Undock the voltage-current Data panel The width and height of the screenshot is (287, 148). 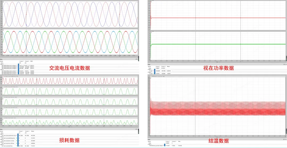[x=136, y=59]
